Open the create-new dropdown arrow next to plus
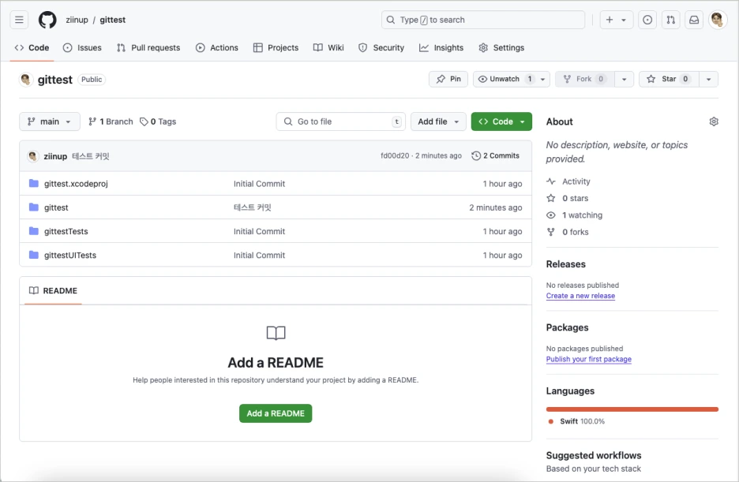The image size is (739, 482). tap(624, 21)
